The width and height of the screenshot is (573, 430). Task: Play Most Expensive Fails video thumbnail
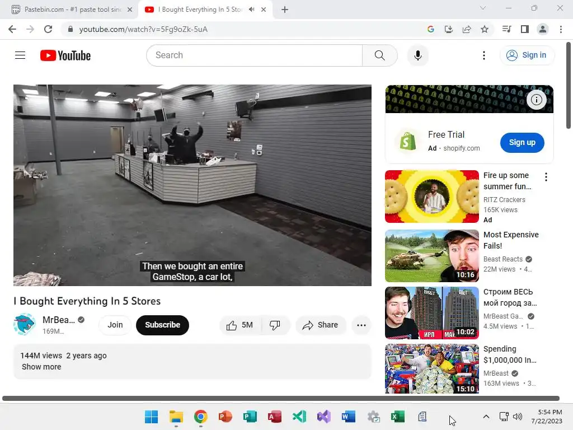(431, 256)
